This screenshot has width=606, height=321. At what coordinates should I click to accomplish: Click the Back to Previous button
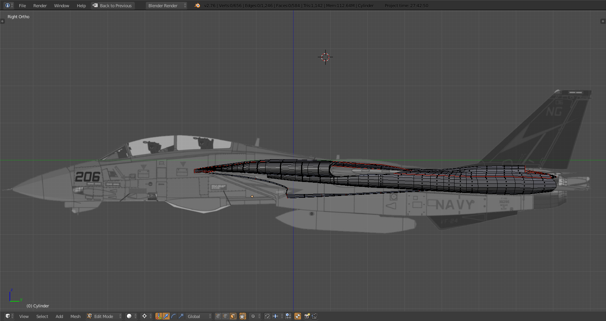113,6
